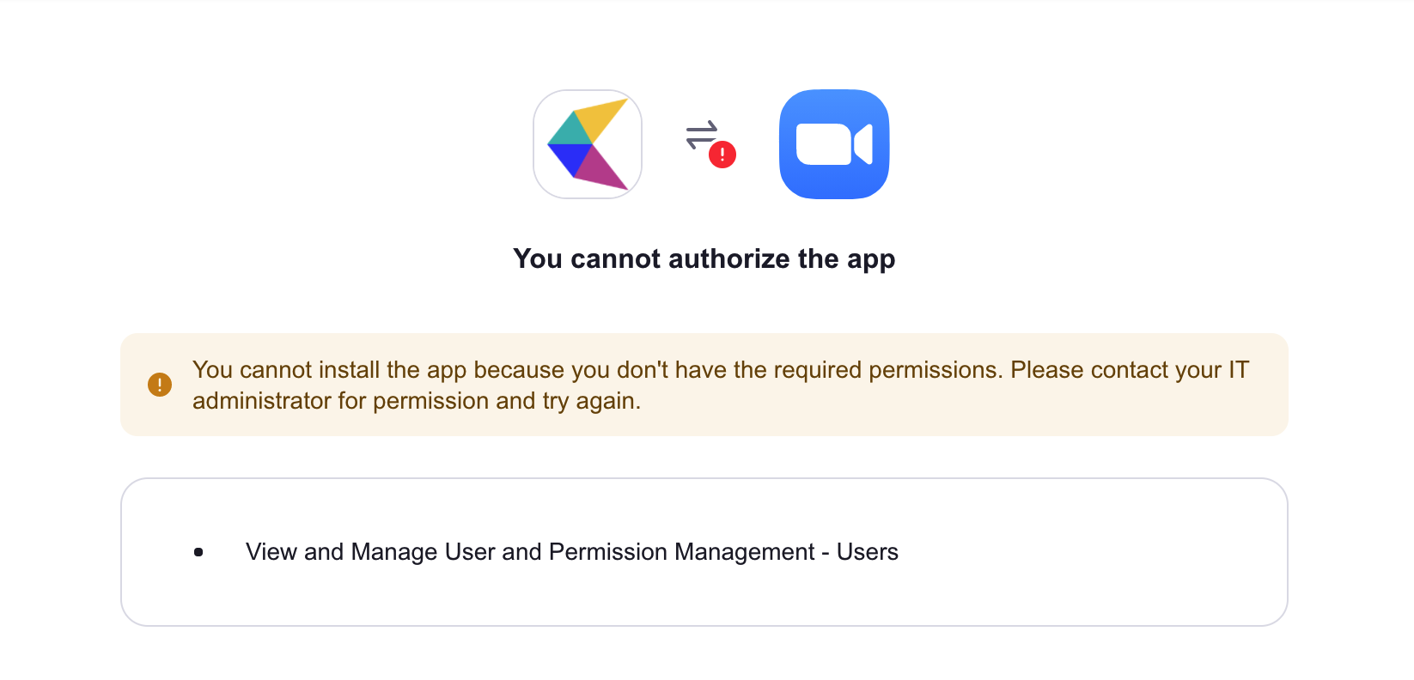The height and width of the screenshot is (680, 1414).
Task: Click the beige warning banner background
Action: point(704,385)
